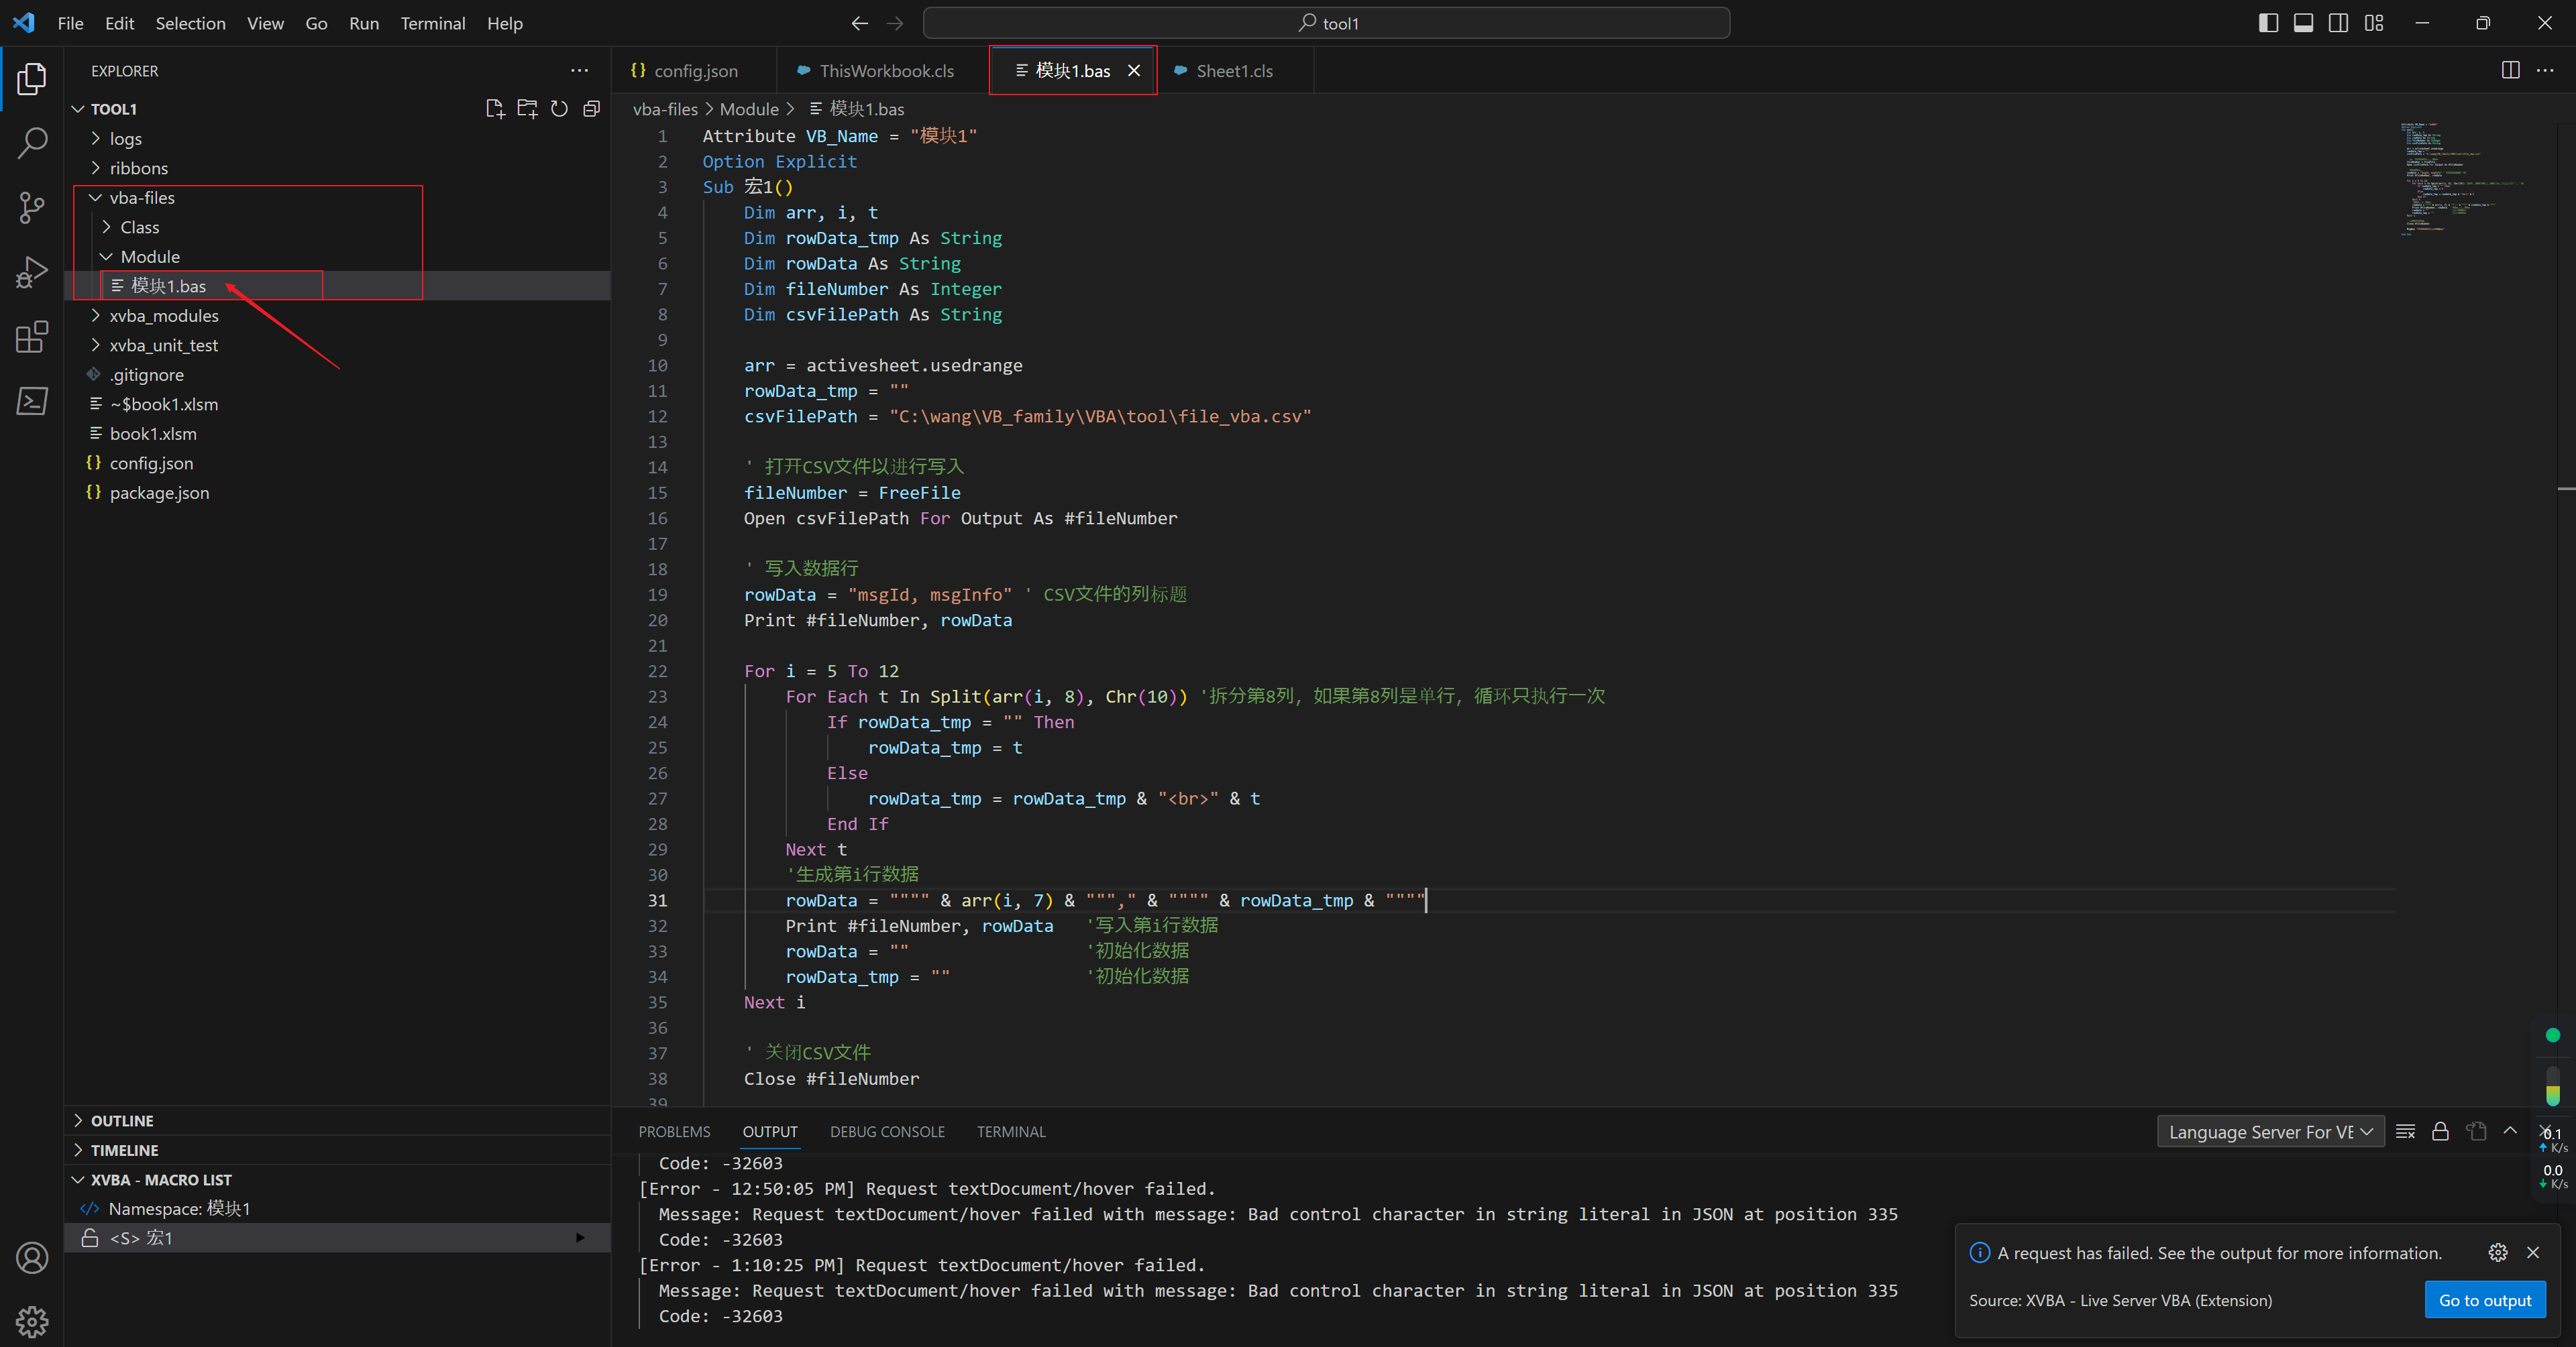The image size is (2576, 1347).
Task: Open the Search view icon
Action: pos(32,143)
